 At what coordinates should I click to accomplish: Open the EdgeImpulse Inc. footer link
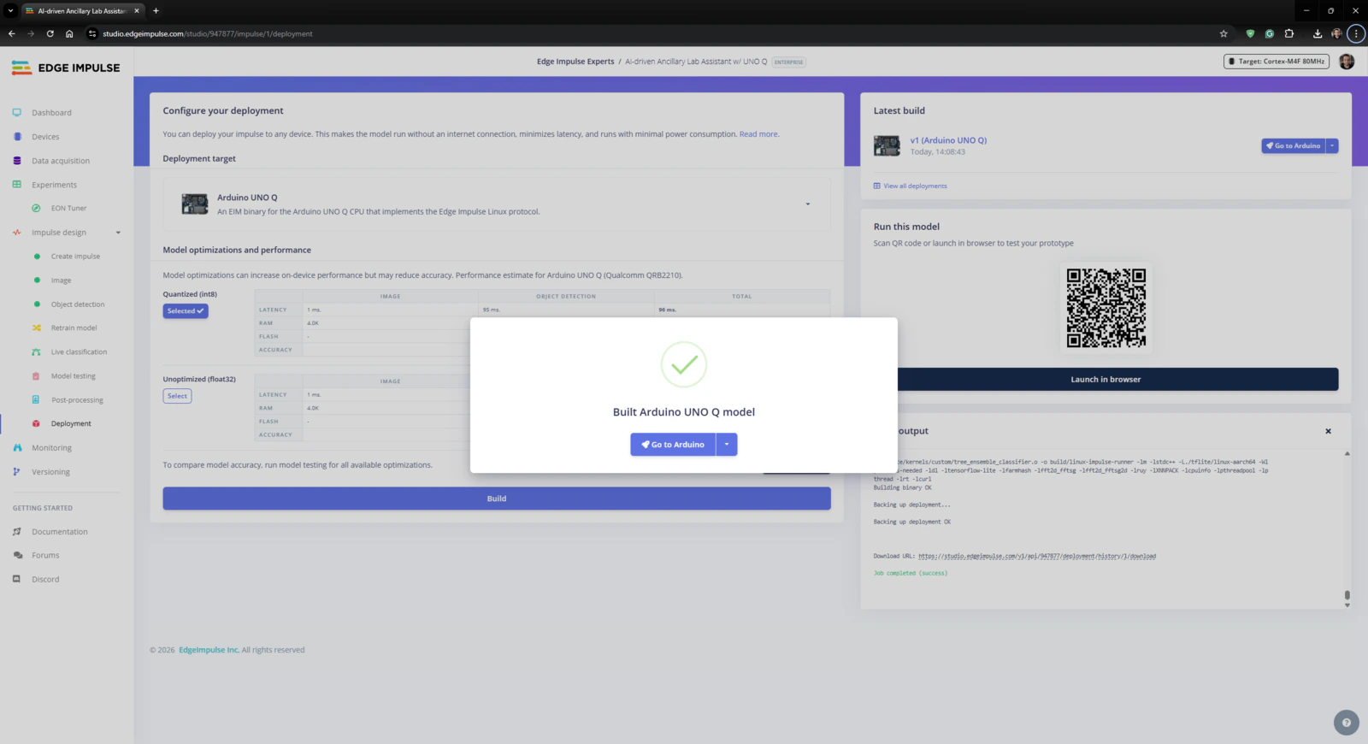[x=209, y=650]
